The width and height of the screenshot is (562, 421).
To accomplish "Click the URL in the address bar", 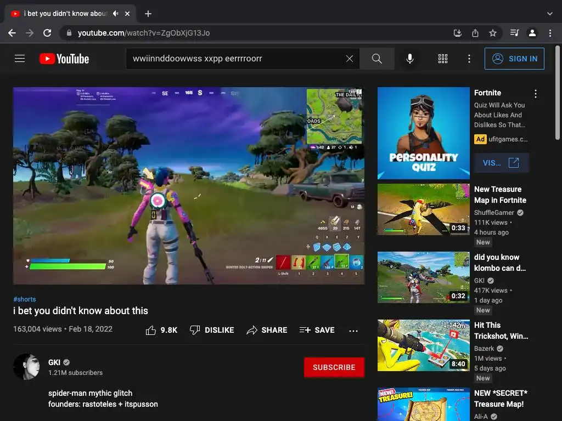I will 144,33.
